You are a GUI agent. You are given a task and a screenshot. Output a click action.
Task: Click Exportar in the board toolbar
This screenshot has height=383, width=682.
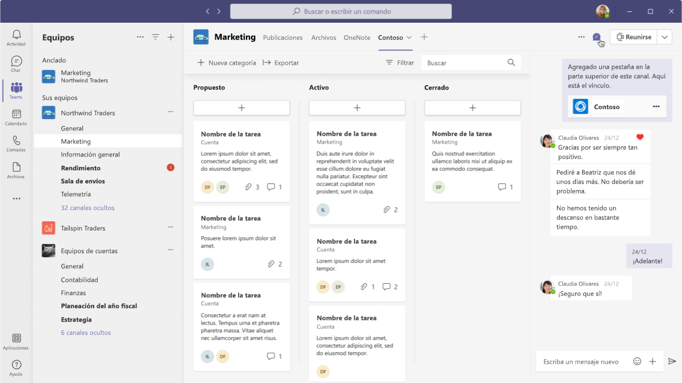point(281,62)
